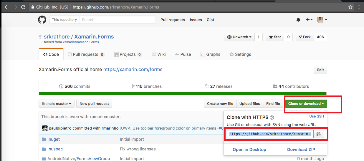The width and height of the screenshot is (364, 161).
Task: Click the Upload files button
Action: [x=250, y=104]
